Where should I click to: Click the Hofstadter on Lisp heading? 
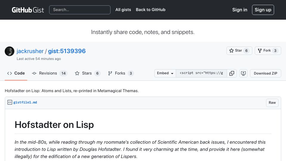(54, 125)
